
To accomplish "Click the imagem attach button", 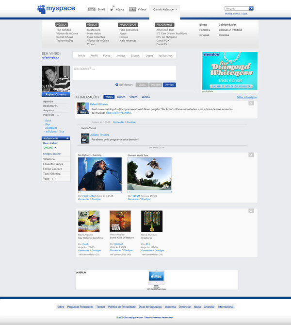I will pyautogui.click(x=156, y=85).
